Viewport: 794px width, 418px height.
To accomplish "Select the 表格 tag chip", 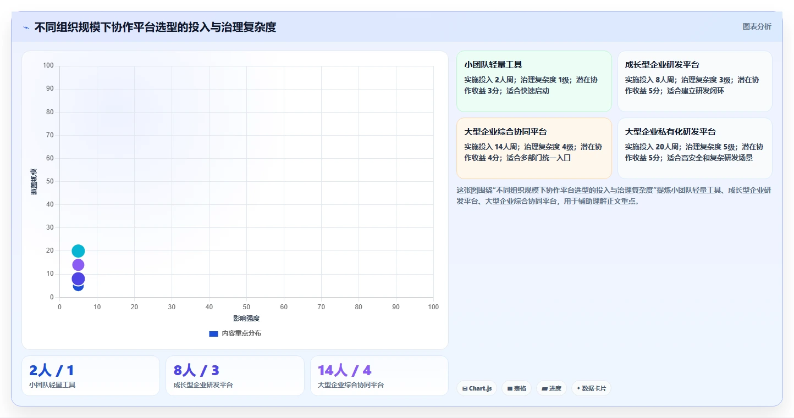I will (x=516, y=388).
